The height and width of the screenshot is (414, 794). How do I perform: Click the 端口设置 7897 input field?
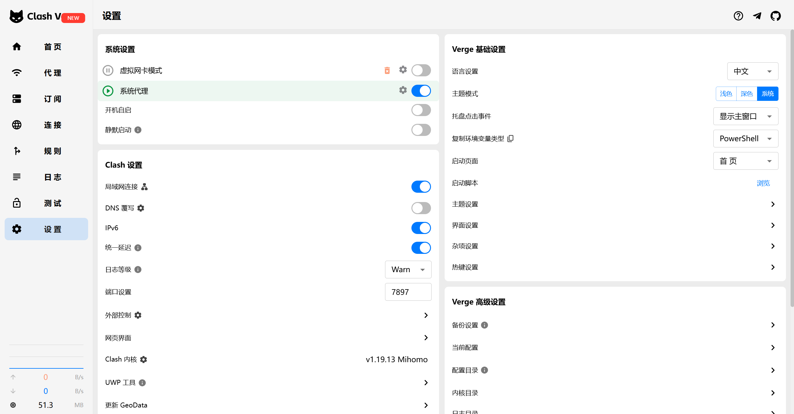pyautogui.click(x=408, y=292)
